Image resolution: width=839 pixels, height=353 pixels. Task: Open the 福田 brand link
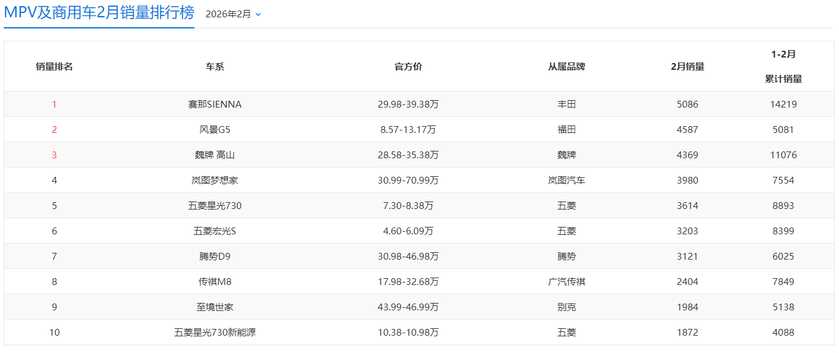tap(567, 130)
